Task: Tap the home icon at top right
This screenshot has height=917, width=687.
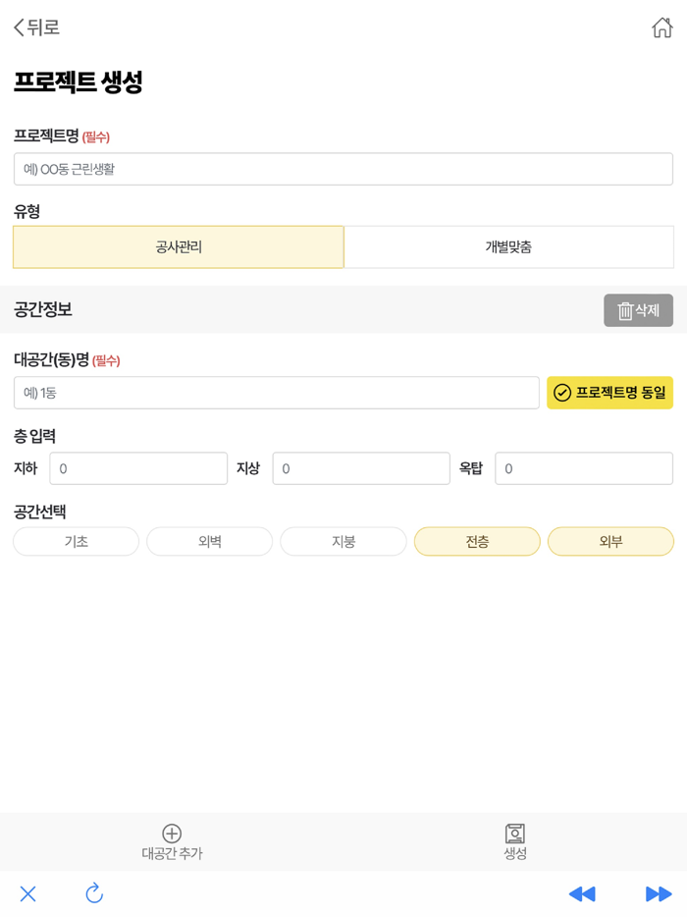Action: [662, 28]
